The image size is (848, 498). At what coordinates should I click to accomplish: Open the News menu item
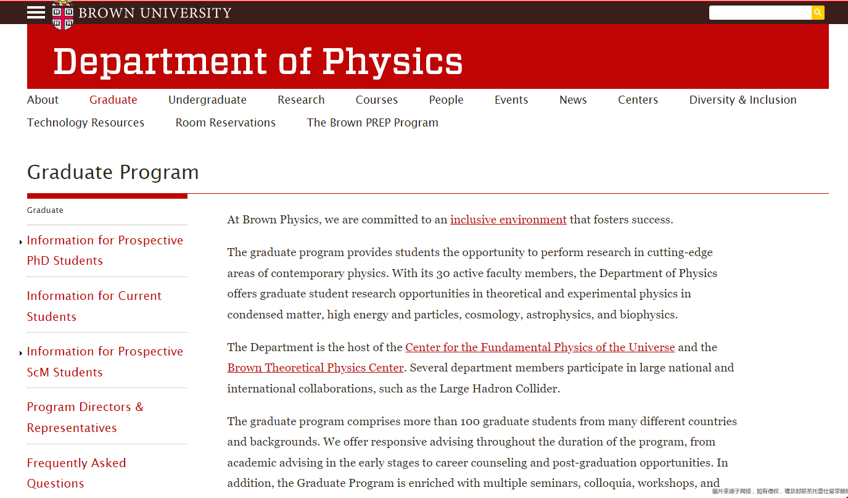[x=573, y=100]
